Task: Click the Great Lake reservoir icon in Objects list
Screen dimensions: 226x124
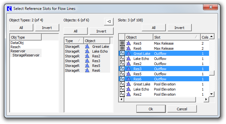Action: (87, 47)
